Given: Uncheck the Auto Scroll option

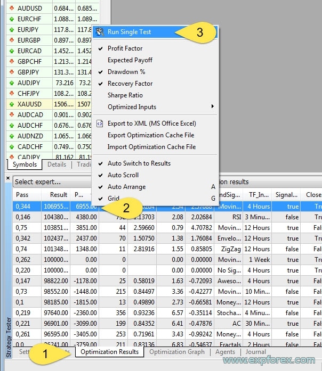Looking at the screenshot, I should pos(123,175).
